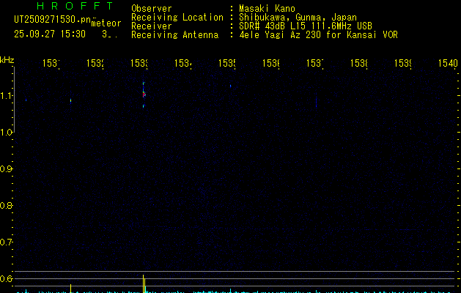Click the short yellow amplitude spike at bottom left
Screen dimensions: 461x293
tap(70, 289)
